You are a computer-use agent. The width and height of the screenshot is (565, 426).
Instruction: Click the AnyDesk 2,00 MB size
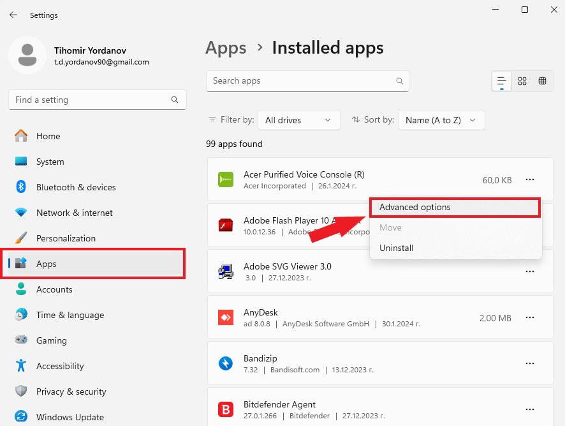click(x=495, y=318)
